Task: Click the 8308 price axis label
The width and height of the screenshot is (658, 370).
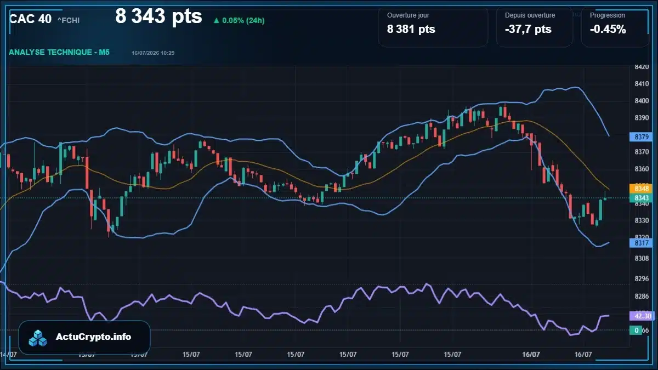Action: [x=642, y=258]
